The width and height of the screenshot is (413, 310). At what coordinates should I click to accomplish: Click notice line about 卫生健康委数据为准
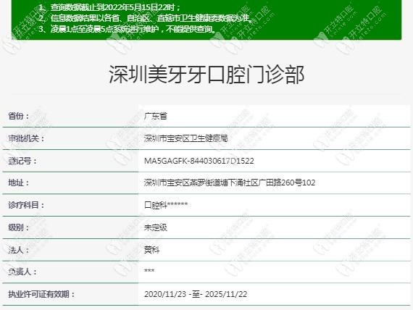(145, 18)
